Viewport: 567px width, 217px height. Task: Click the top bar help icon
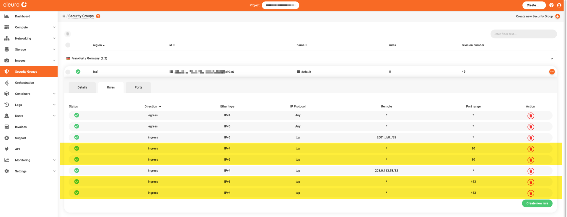point(551,5)
